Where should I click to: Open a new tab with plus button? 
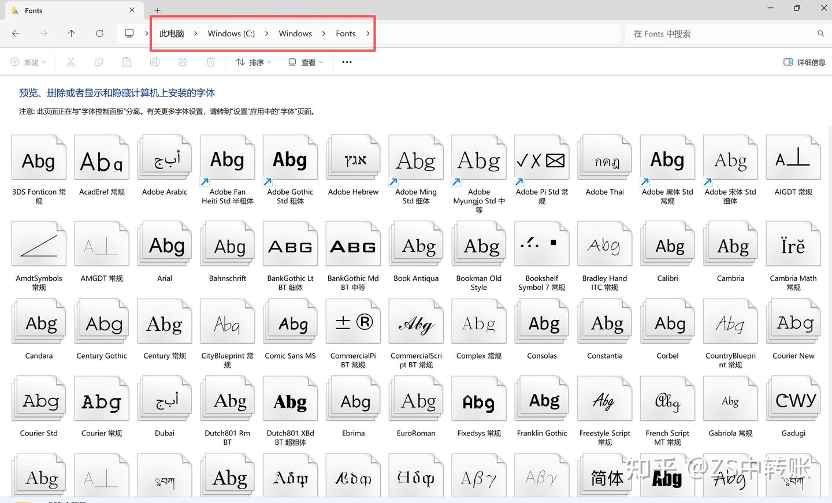tap(157, 10)
